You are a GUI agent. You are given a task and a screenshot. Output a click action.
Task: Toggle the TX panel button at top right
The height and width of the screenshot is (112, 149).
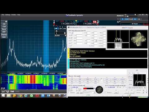tap(123, 19)
